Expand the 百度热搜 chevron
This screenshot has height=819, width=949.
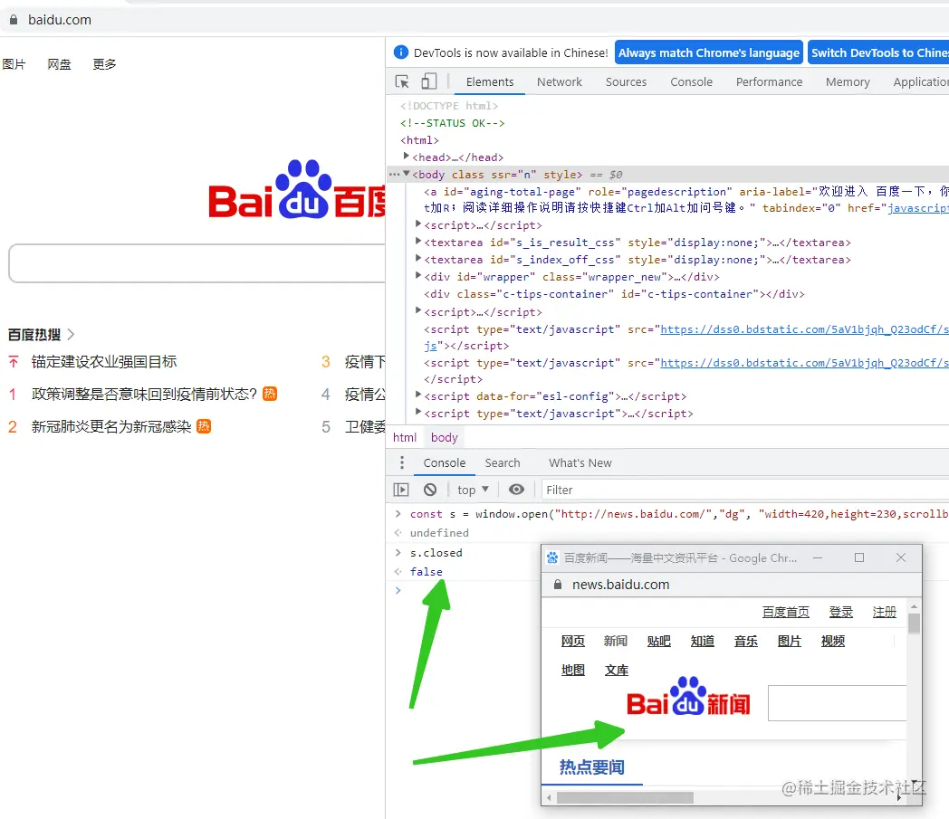[71, 334]
